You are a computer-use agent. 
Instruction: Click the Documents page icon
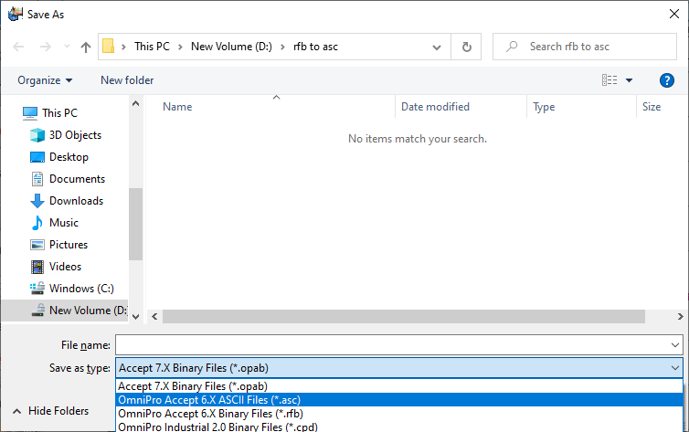click(x=37, y=179)
